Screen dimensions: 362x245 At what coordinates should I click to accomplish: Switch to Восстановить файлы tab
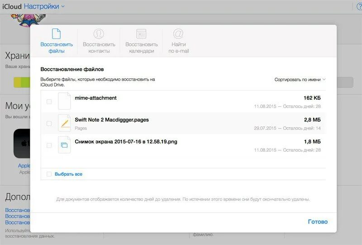pyautogui.click(x=56, y=41)
